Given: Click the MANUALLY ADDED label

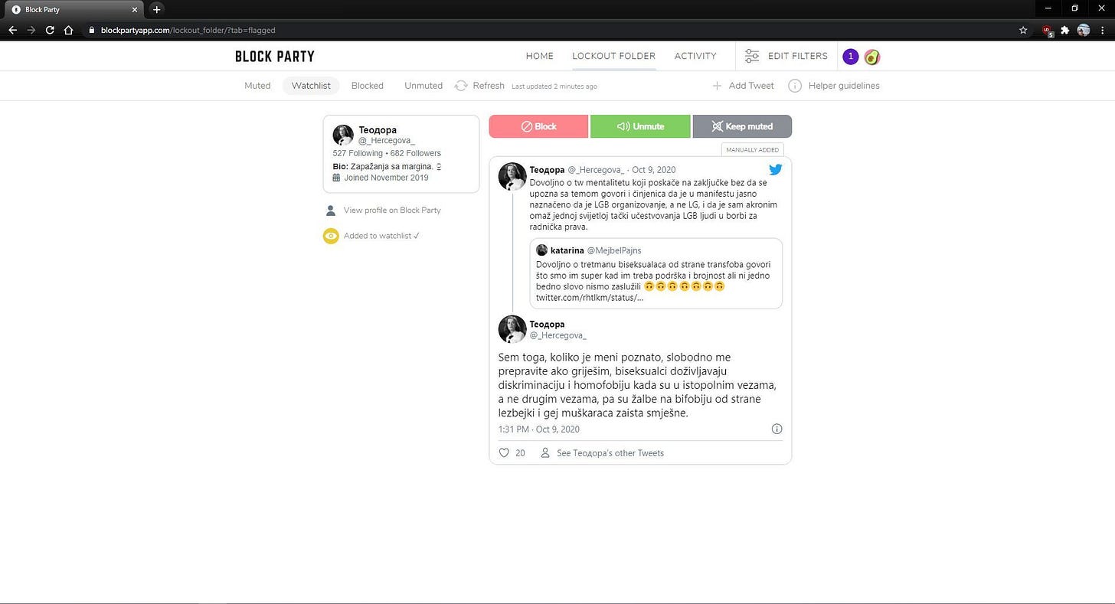Looking at the screenshot, I should (x=752, y=150).
